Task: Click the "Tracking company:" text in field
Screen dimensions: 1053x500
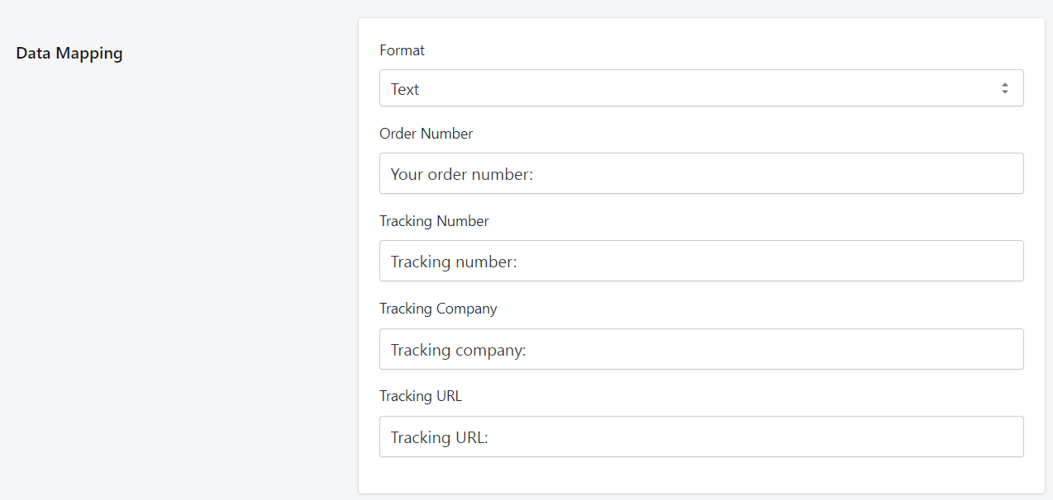Action: (458, 350)
